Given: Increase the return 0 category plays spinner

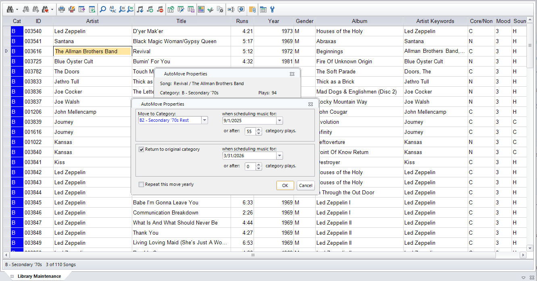Looking at the screenshot, I should pos(258,164).
